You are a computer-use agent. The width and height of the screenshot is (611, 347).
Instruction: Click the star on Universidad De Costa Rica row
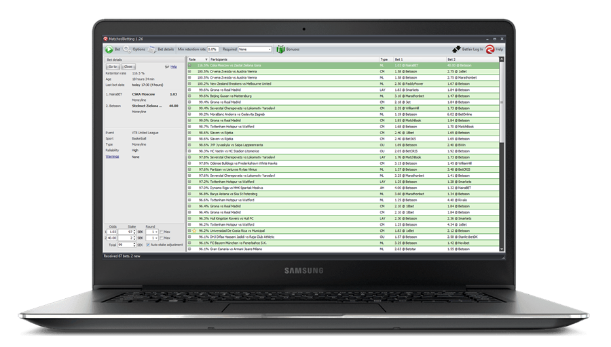pos(194,230)
